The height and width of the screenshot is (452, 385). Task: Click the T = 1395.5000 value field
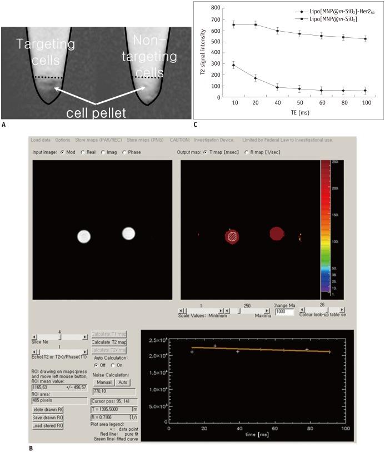click(x=114, y=409)
